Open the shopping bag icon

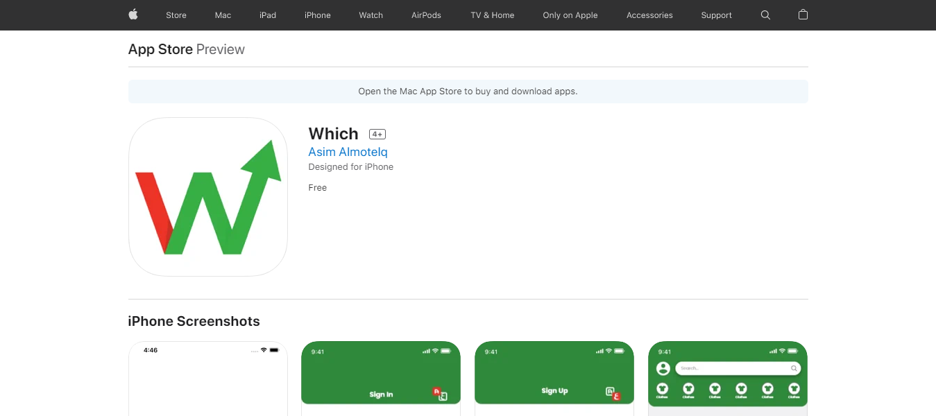[803, 15]
